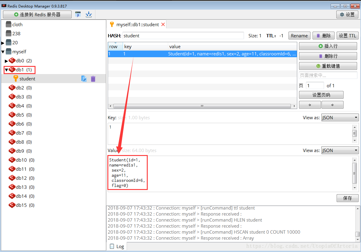Click the export connections icon in toolbar
The width and height of the screenshot is (361, 252).
coord(89,14)
